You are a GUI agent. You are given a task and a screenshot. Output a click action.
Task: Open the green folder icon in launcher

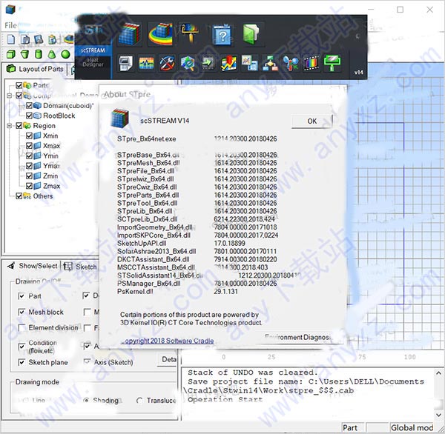pyautogui.click(x=251, y=34)
